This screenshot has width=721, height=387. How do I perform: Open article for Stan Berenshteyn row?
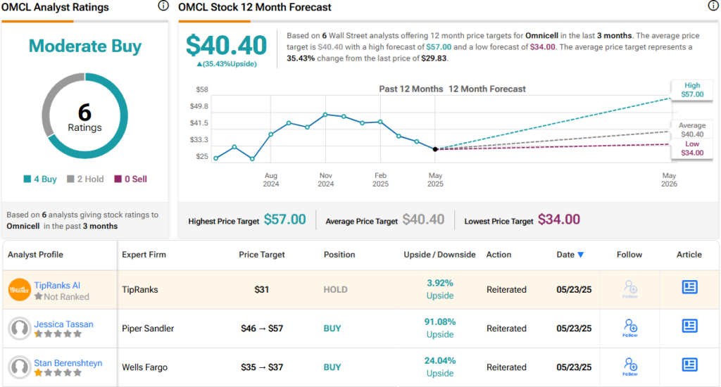click(x=689, y=365)
